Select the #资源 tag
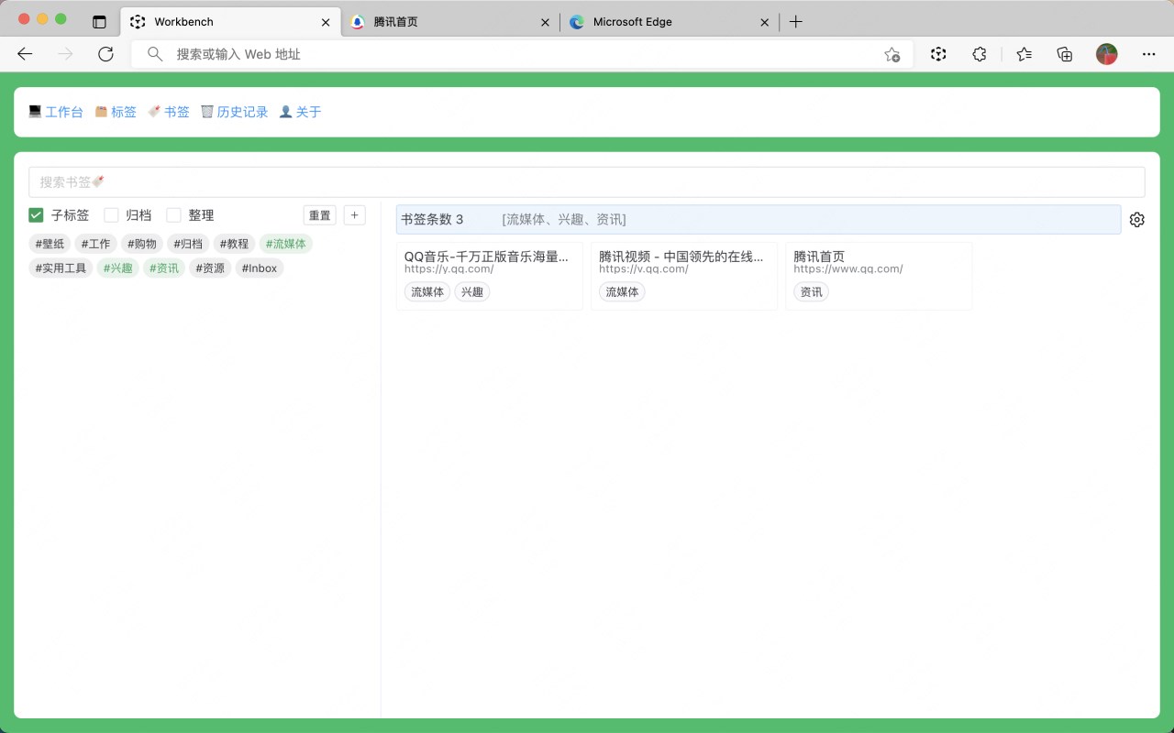1174x733 pixels. [x=210, y=268]
